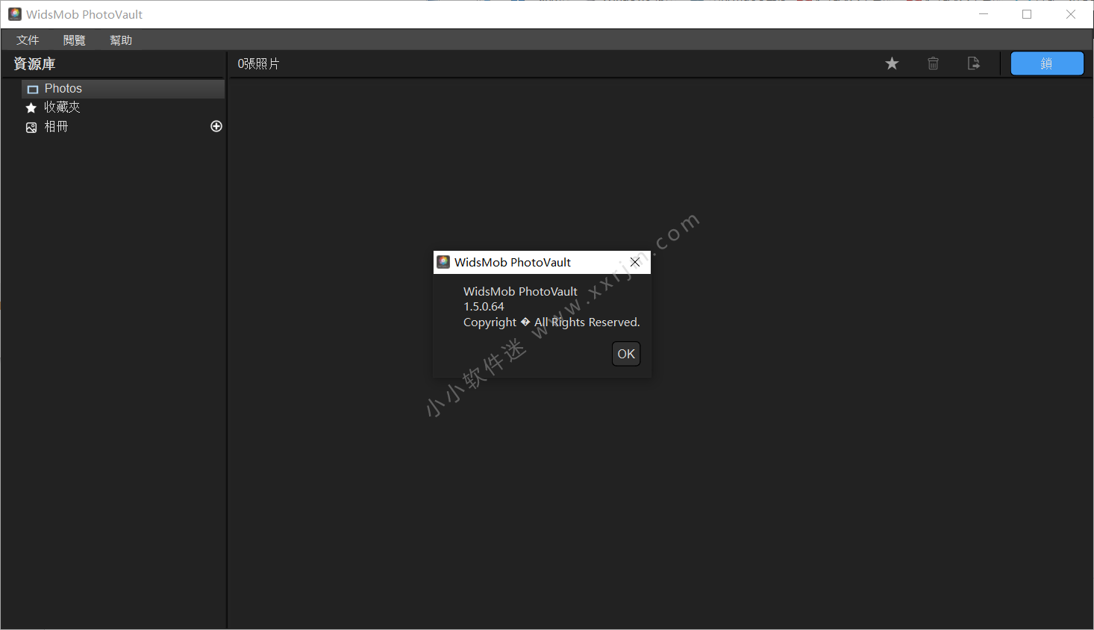
Task: Add a new album with plus icon
Action: pos(216,126)
